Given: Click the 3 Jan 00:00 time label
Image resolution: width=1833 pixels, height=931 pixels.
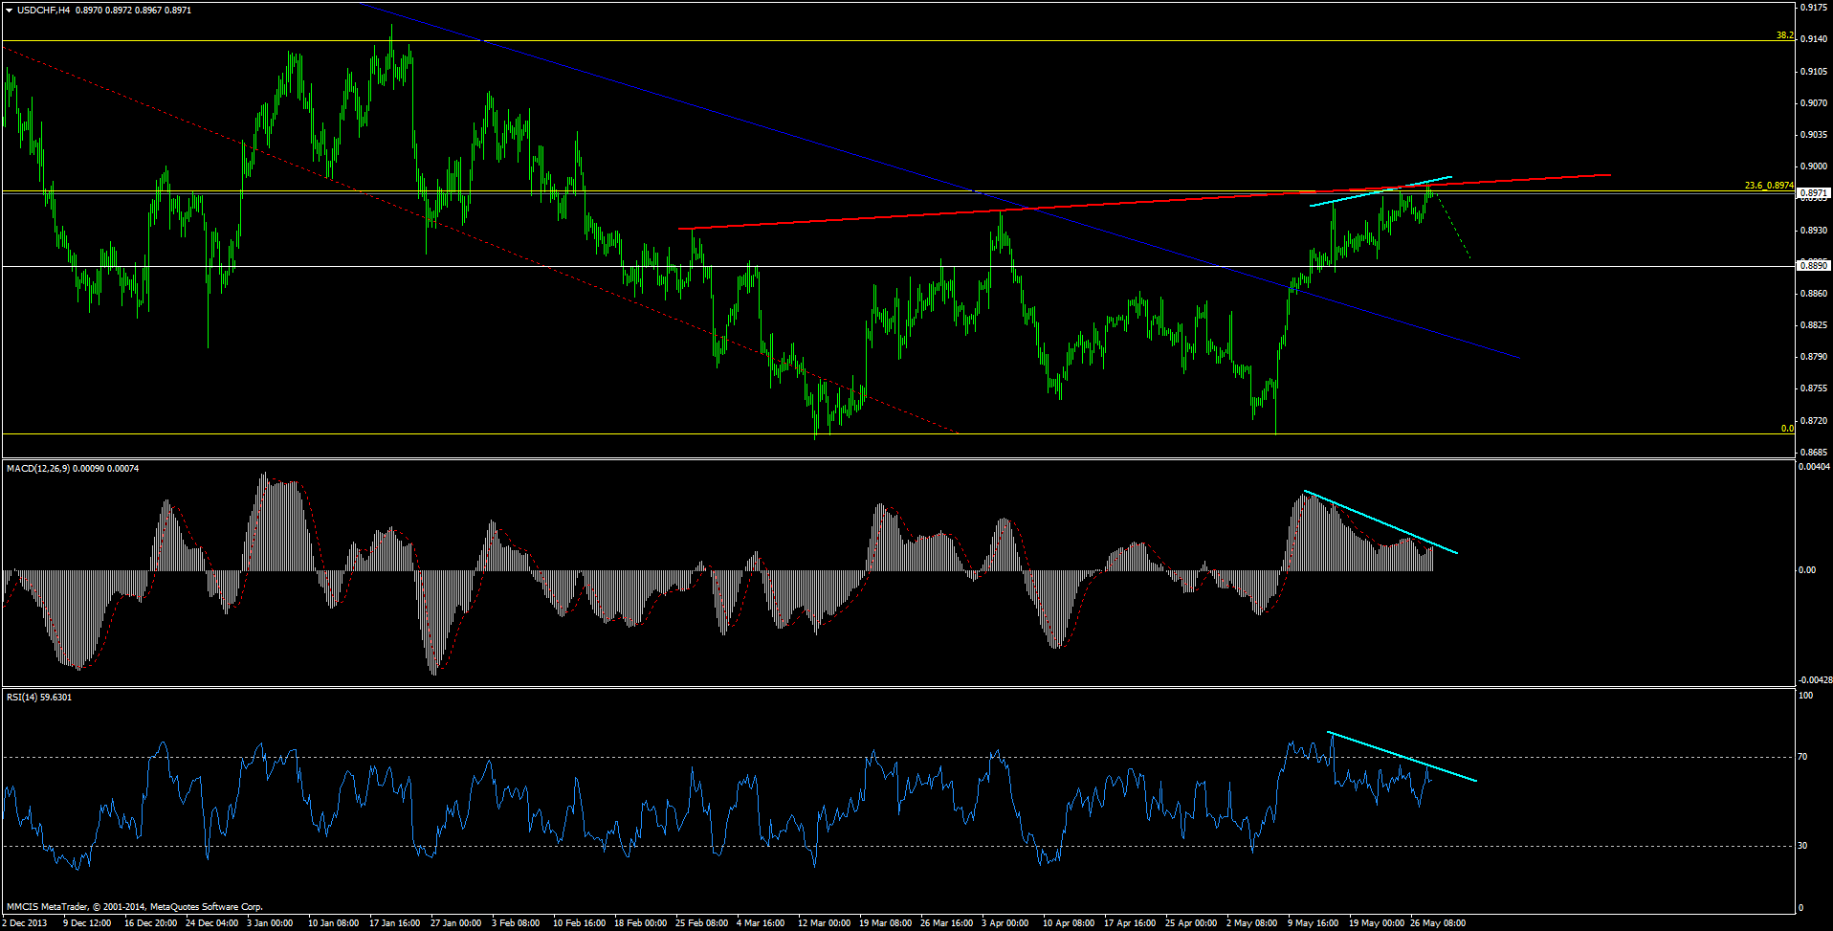Looking at the screenshot, I should pyautogui.click(x=270, y=923).
